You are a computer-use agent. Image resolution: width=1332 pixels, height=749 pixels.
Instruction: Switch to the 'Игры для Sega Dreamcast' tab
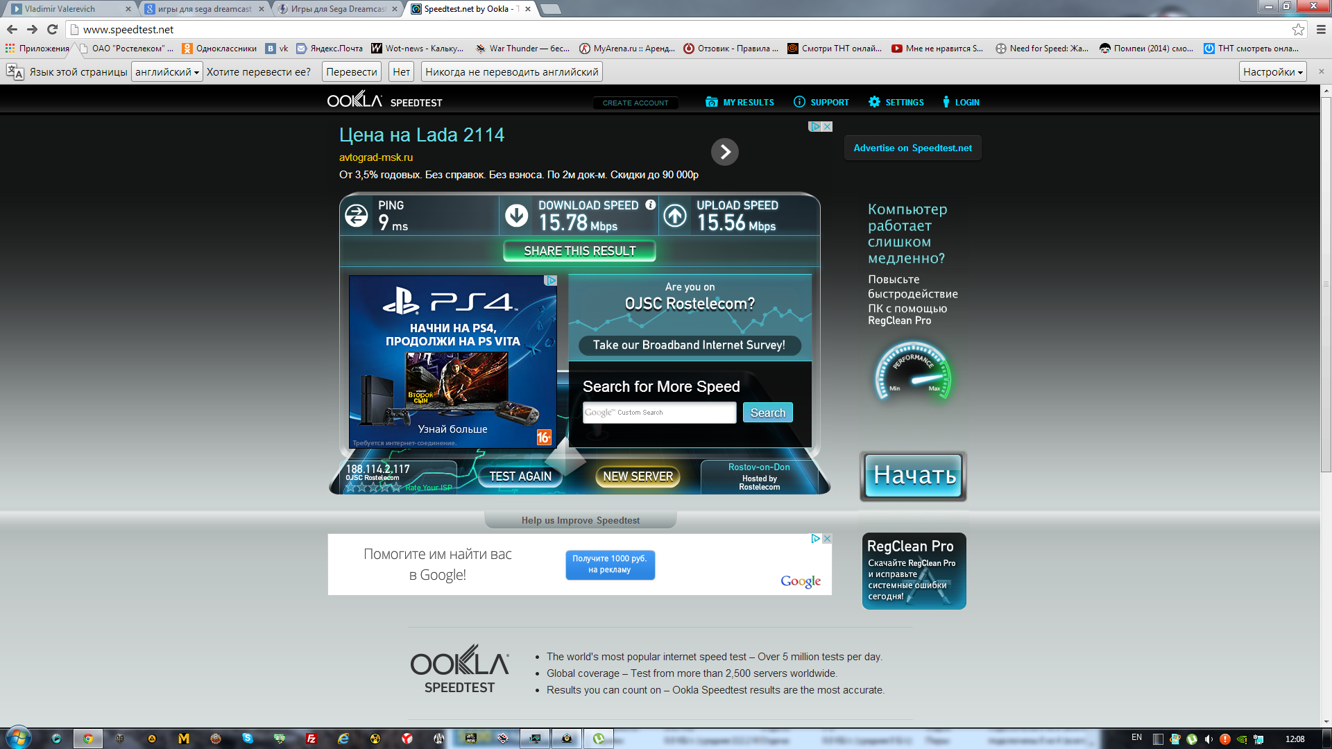click(337, 9)
